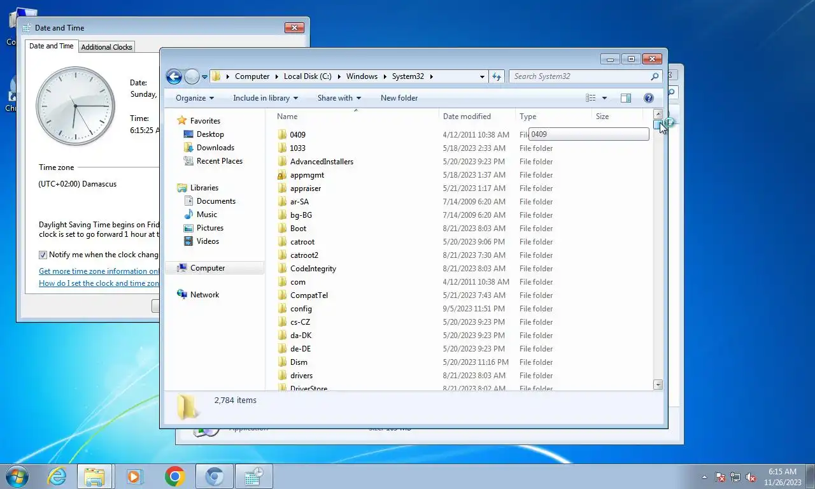This screenshot has height=489, width=815.
Task: Select Downloads under Favorites
Action: (215, 148)
